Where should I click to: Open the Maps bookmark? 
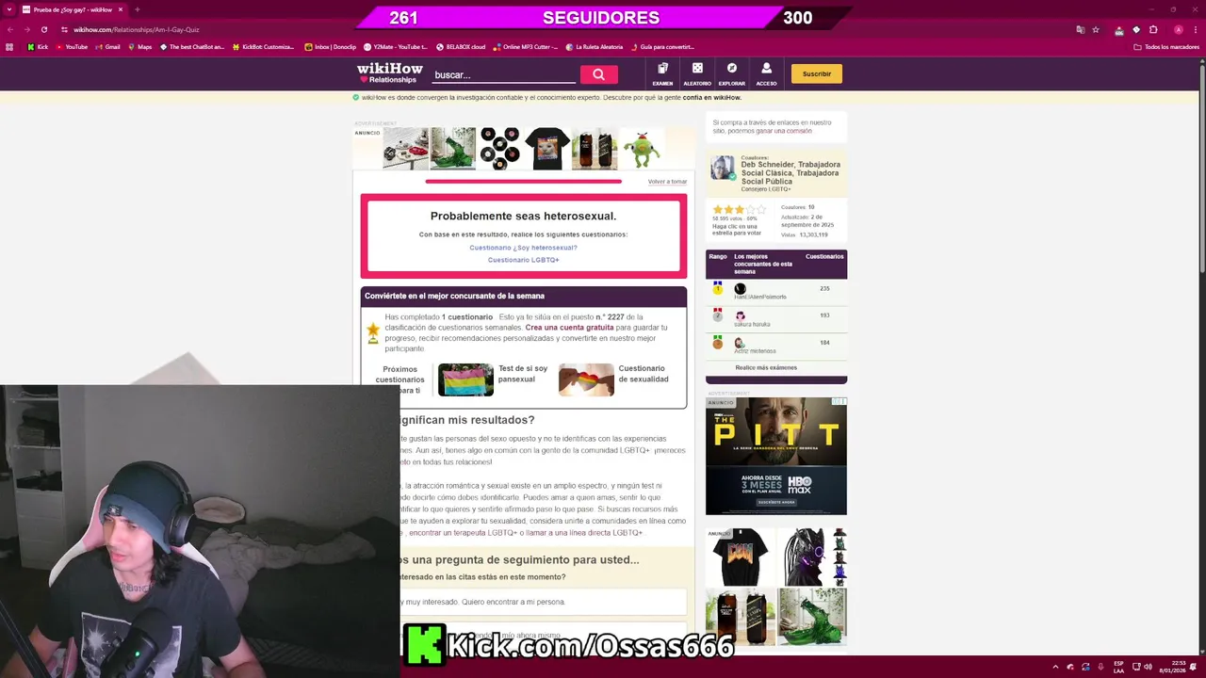coord(139,47)
